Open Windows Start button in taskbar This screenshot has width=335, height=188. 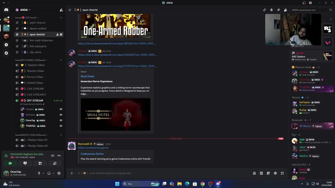tap(117, 184)
